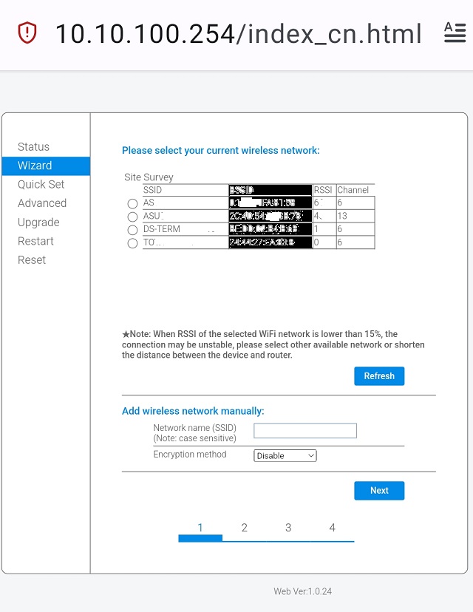Click Restart in the left menu
This screenshot has width=473, height=612.
(x=36, y=241)
